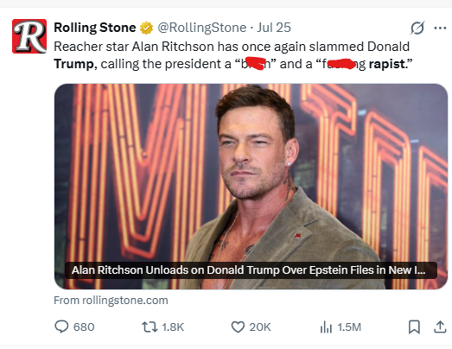Like the tweet with heart icon
This screenshot has height=349, width=452.
point(238,327)
